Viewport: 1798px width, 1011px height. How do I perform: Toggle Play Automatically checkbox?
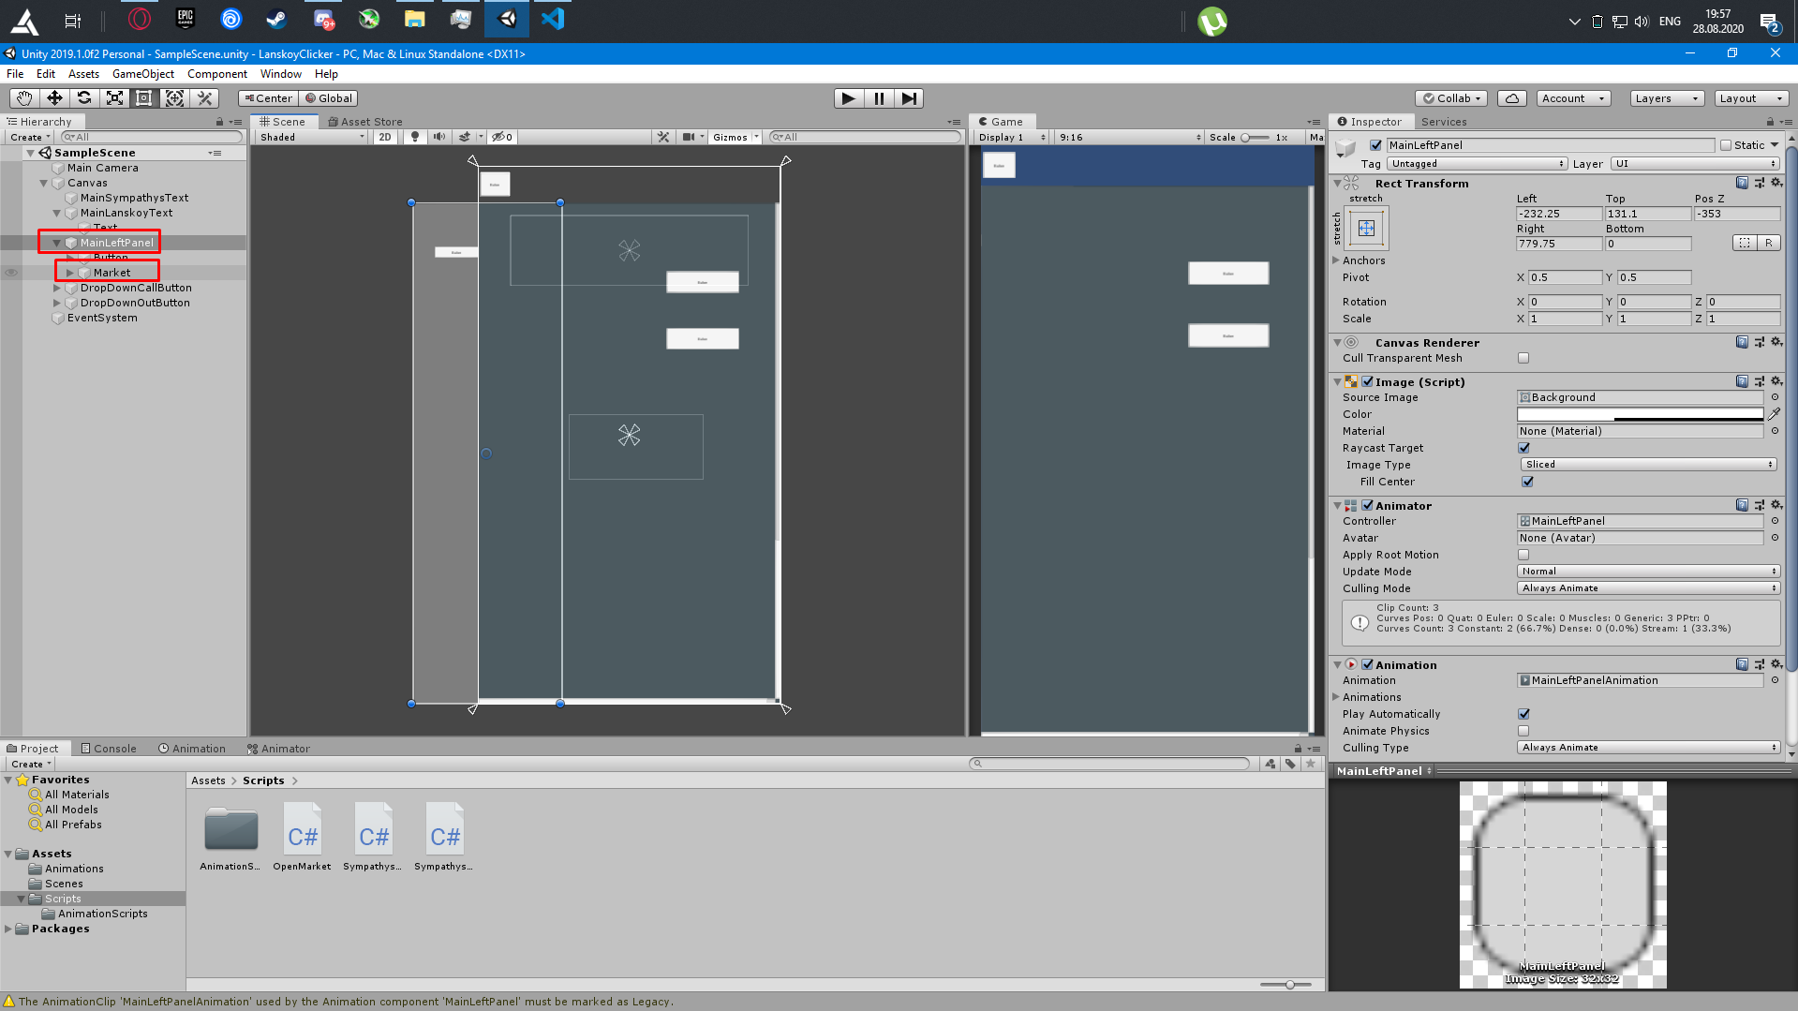tap(1523, 714)
